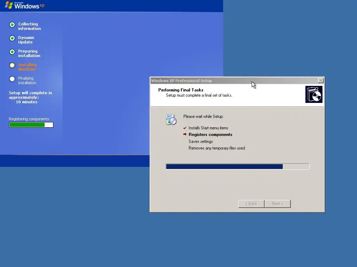
Task: Click the red checkmark next to Installs Start menu items
Action: coord(185,128)
